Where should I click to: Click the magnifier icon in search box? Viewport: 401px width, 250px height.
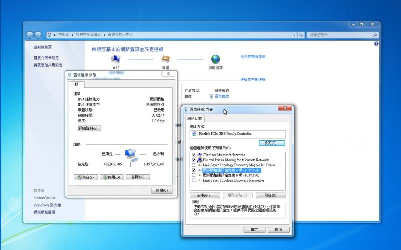375,35
